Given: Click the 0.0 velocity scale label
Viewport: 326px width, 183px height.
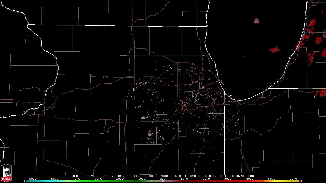Looking at the screenshot, I should pyautogui.click(x=163, y=179).
